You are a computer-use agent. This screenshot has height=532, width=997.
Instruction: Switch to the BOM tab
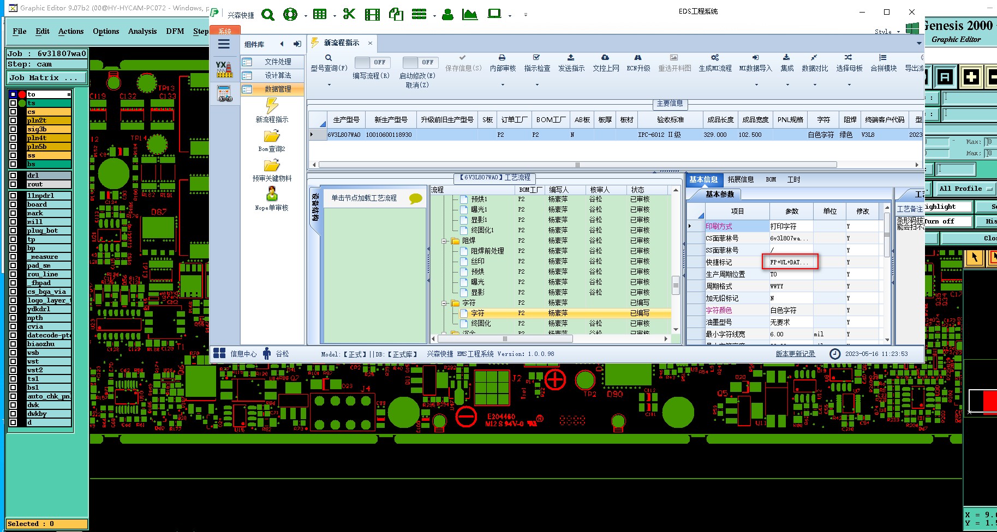tap(771, 179)
